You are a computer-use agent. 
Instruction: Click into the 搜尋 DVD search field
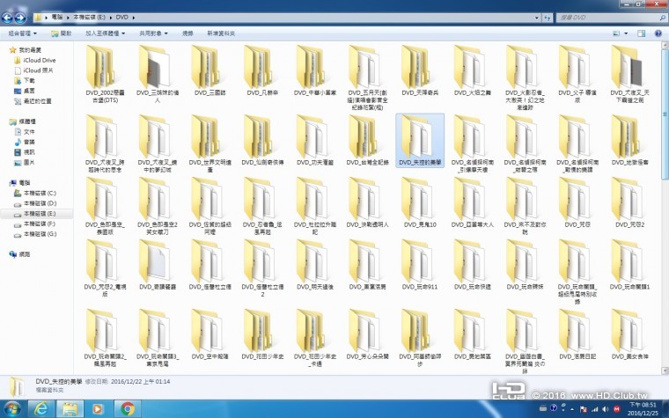coord(608,18)
